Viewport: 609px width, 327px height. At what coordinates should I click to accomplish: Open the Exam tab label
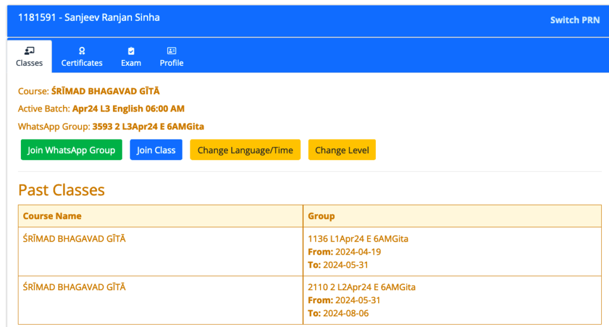point(131,63)
